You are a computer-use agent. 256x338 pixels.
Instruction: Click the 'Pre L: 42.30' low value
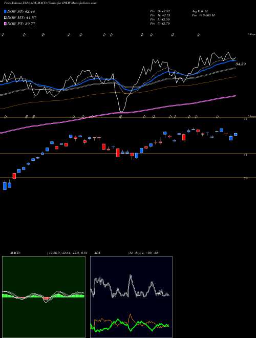point(160,19)
